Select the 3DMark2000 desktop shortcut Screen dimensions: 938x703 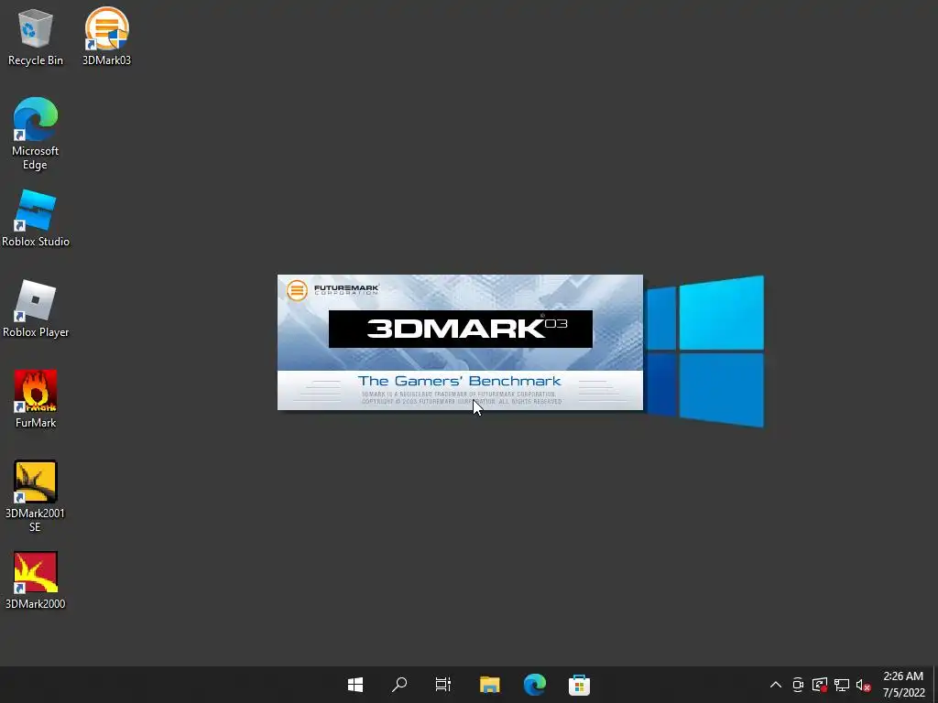[36, 580]
